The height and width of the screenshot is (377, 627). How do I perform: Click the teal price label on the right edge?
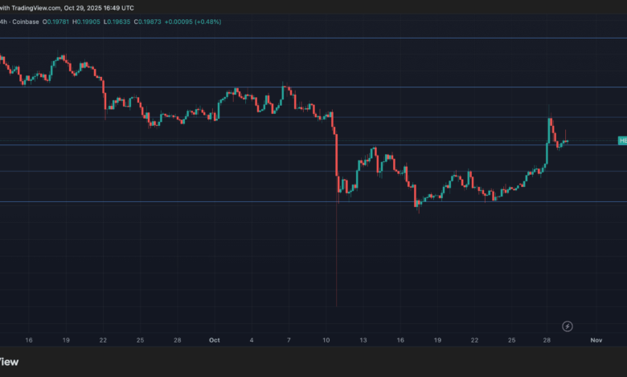622,141
